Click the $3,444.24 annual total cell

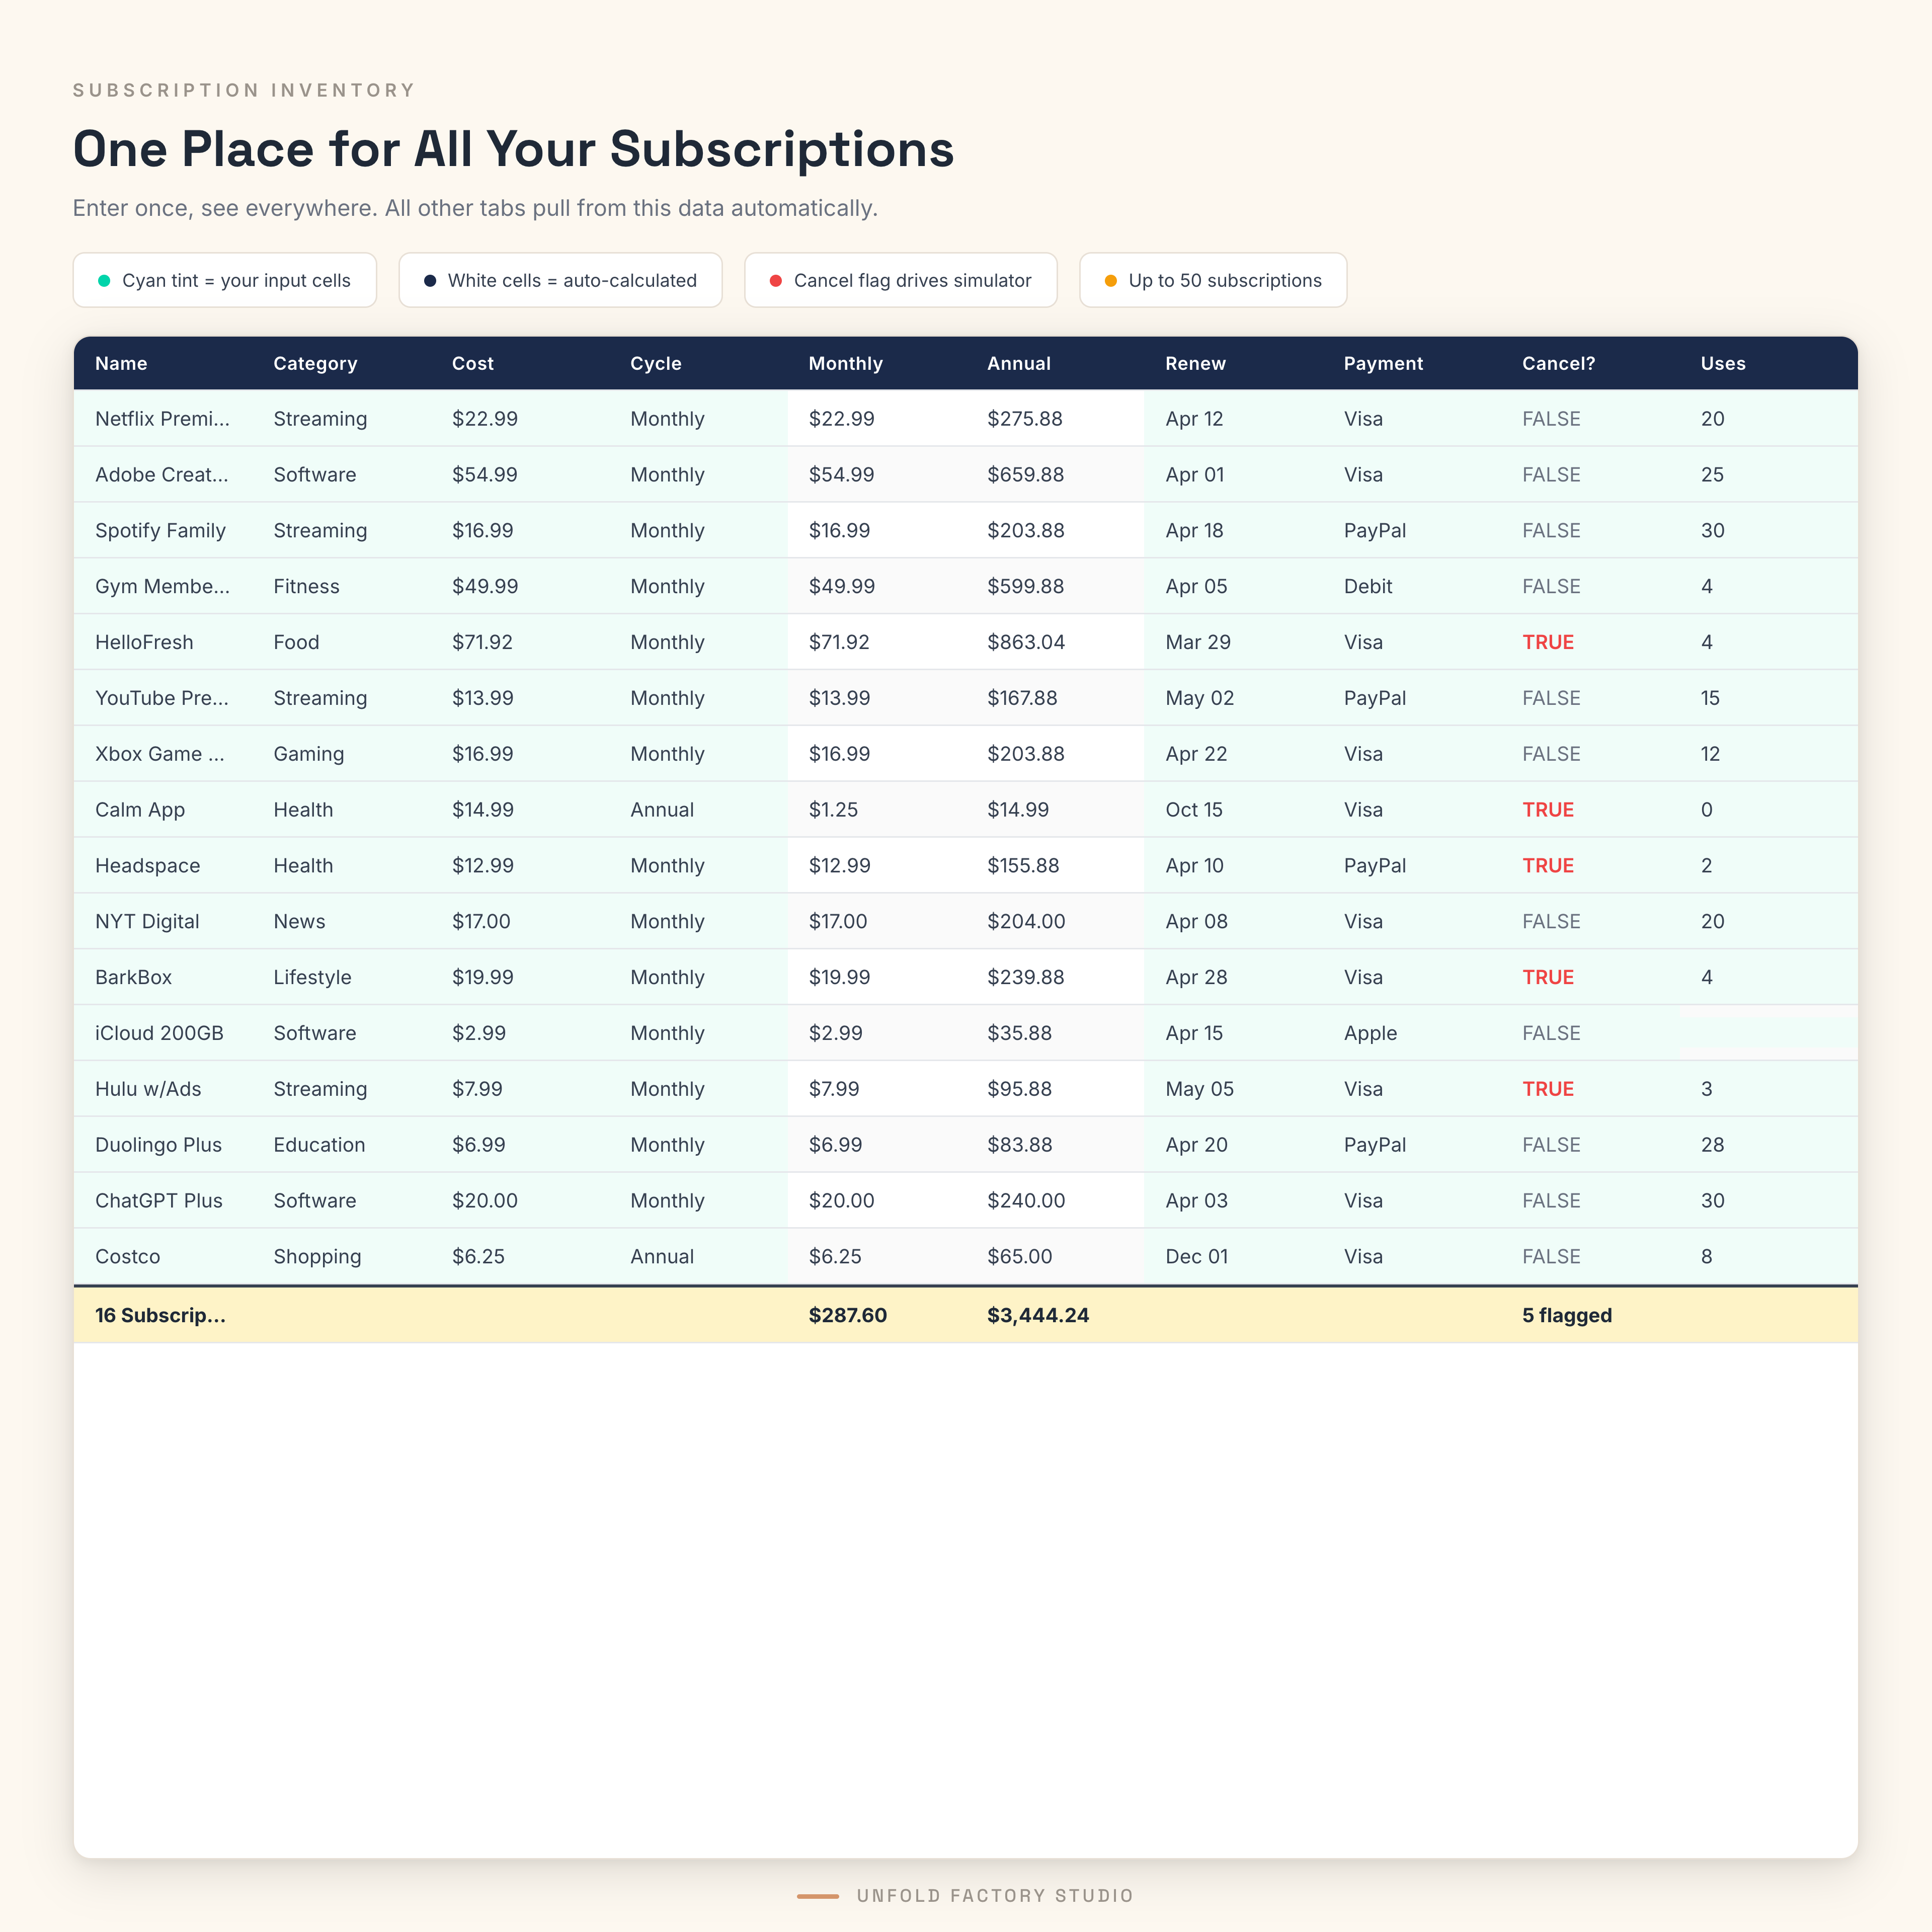coord(1037,1316)
